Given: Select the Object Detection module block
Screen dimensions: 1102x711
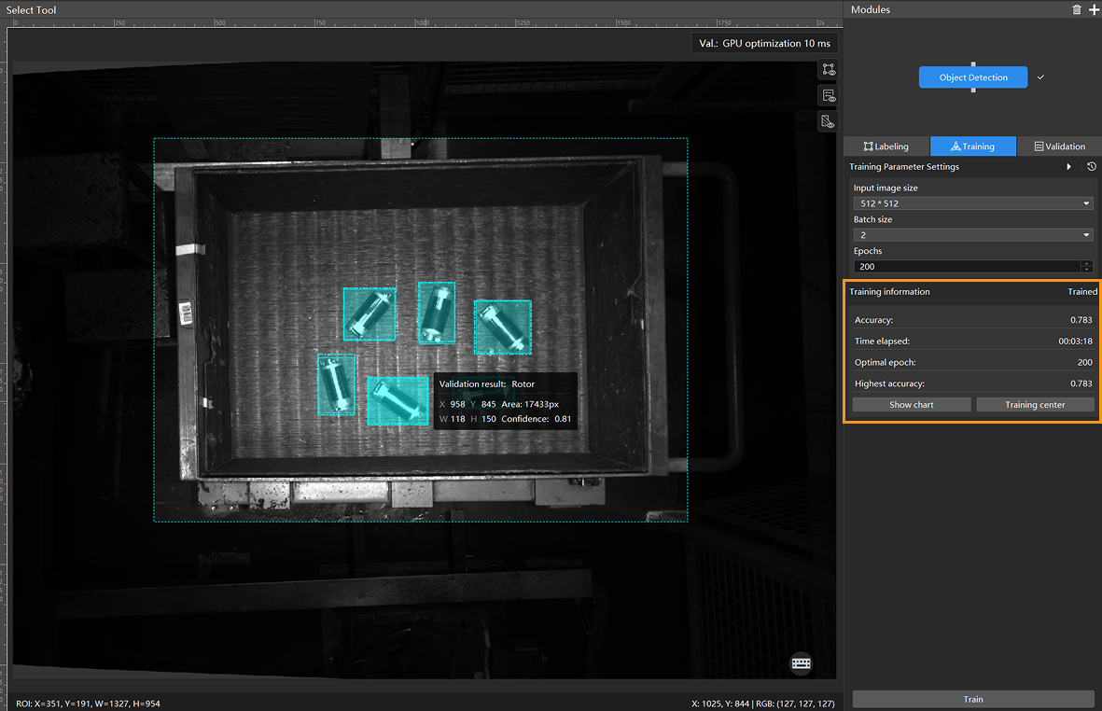Looking at the screenshot, I should (973, 77).
